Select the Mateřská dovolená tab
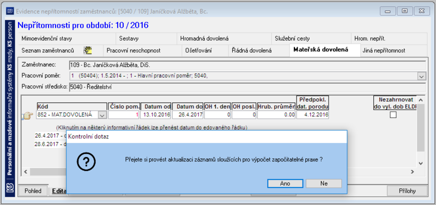This screenshot has height=205, width=436. click(x=325, y=50)
